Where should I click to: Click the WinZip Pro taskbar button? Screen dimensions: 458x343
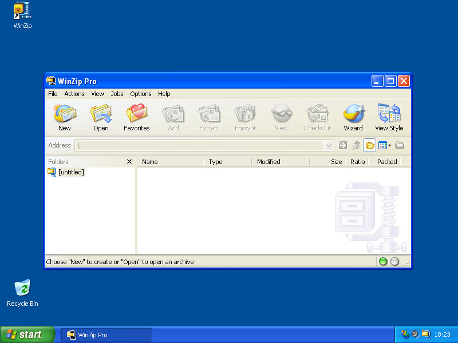[106, 334]
